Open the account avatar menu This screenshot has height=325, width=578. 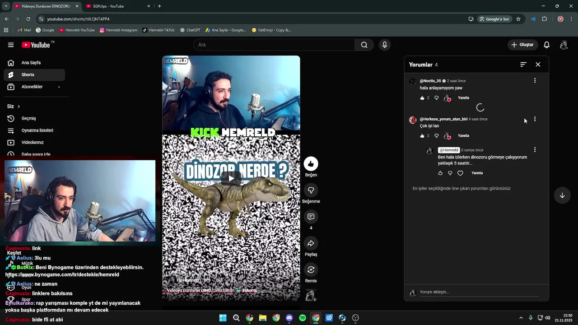click(x=564, y=45)
